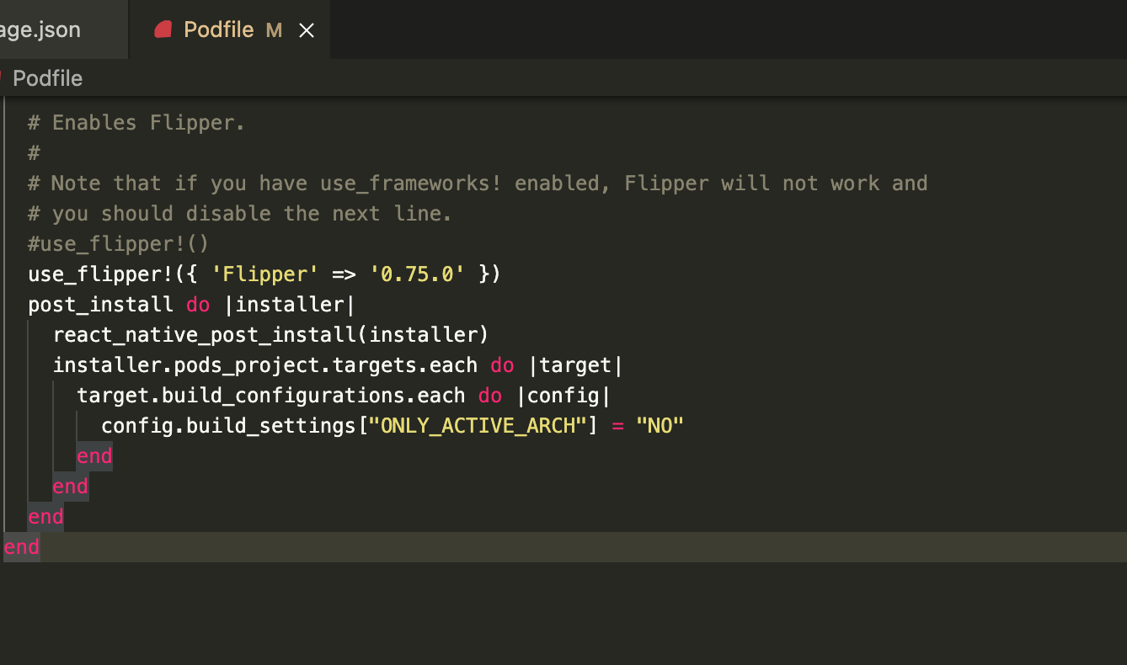This screenshot has height=665, width=1127.
Task: Click the last 'end' on highlighted line
Action: point(22,547)
